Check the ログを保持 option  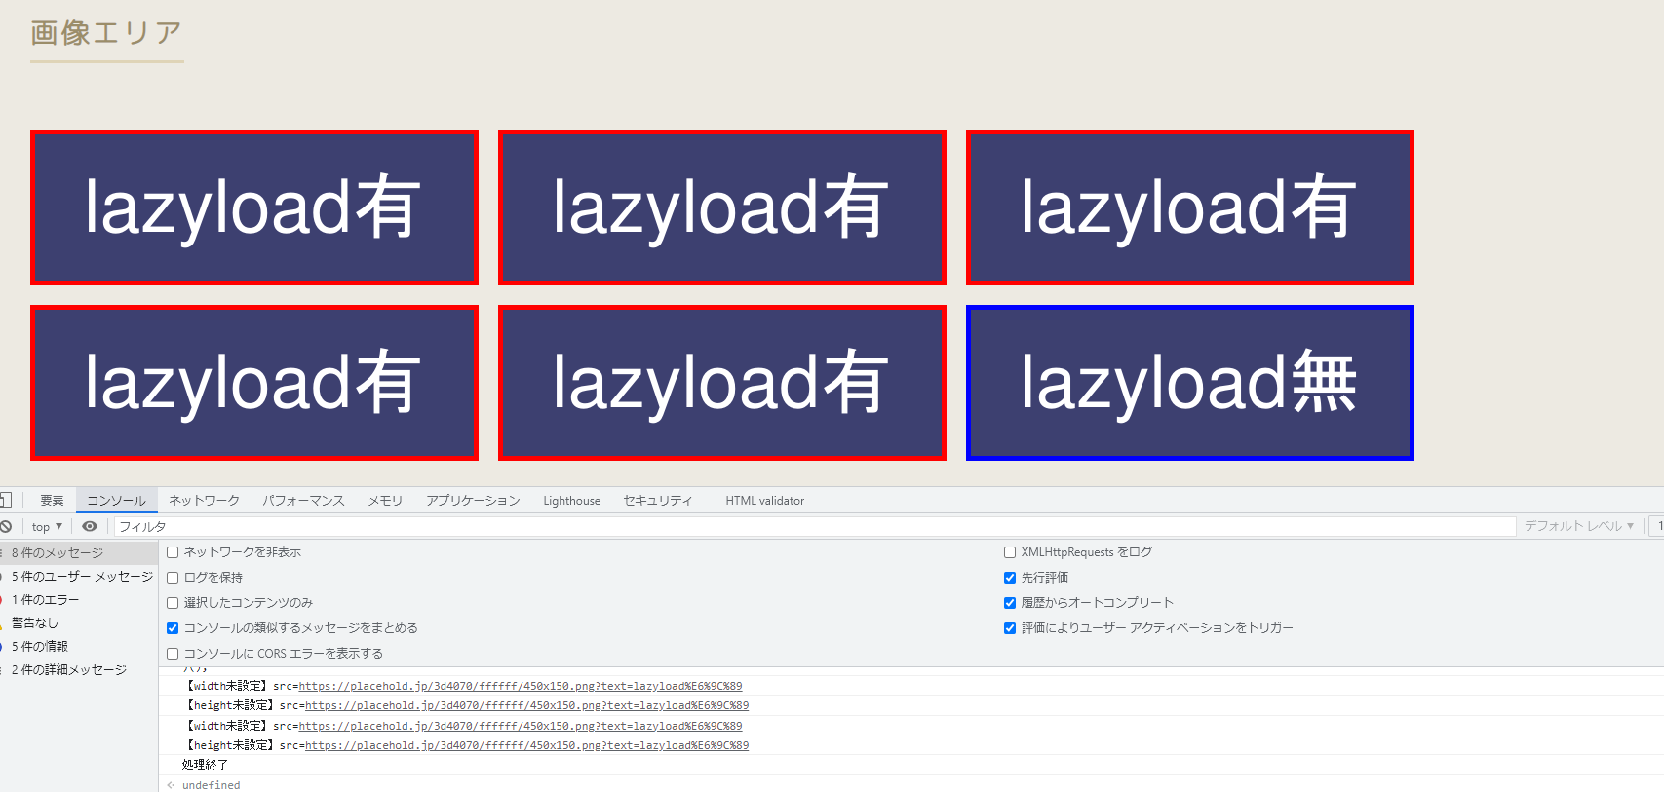tap(173, 578)
